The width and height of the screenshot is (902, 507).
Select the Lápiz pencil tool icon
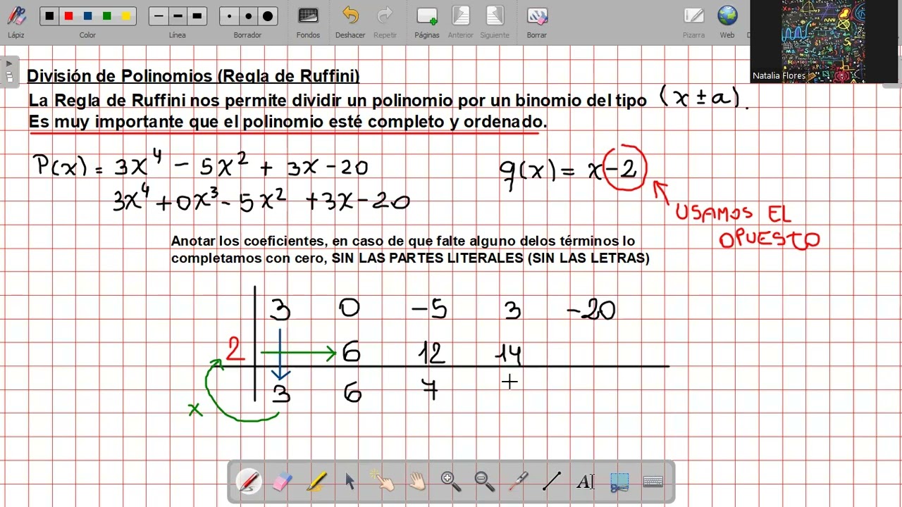click(16, 15)
